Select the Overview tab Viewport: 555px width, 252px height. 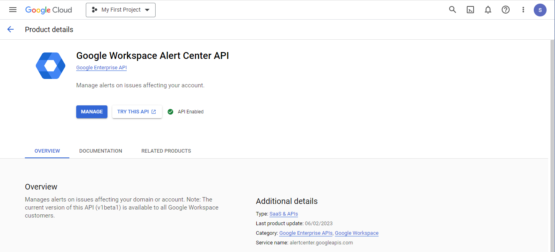pos(47,151)
